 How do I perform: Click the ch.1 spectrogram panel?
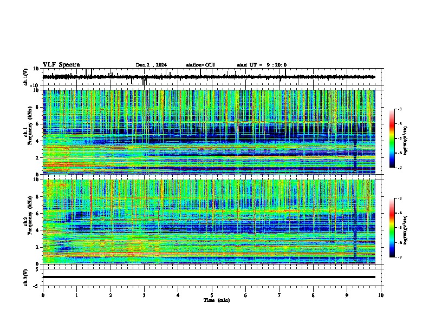coord(209,132)
